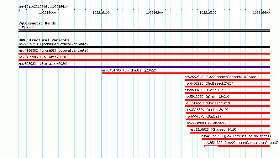The height and width of the screenshot is (158, 279).
Task: Click the red bar of esv2660342
Action: pyautogui.click(x=227, y=80)
